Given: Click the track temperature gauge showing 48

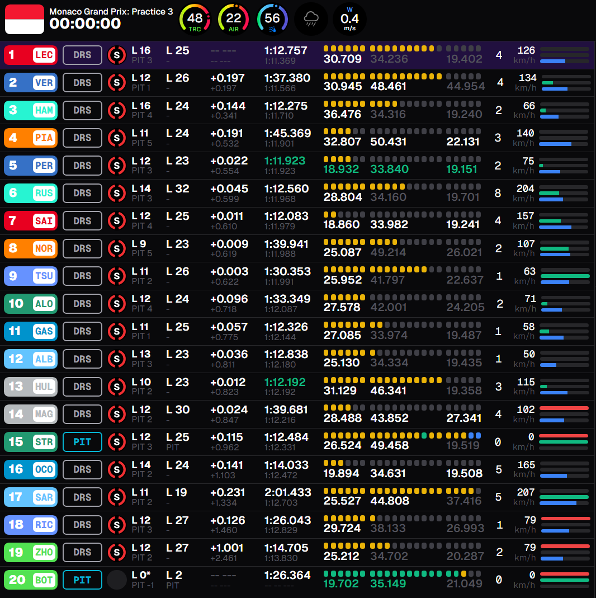Looking at the screenshot, I should pyautogui.click(x=195, y=18).
